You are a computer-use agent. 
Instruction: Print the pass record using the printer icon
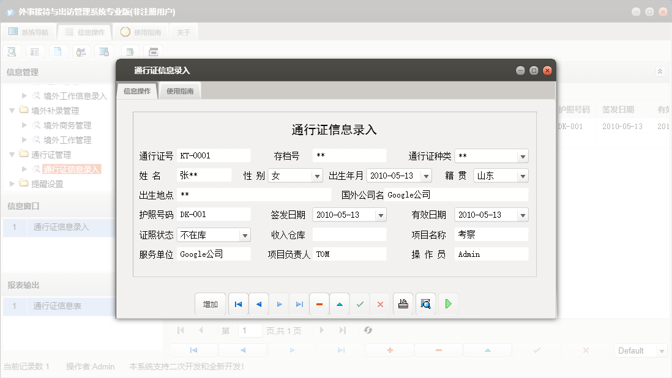click(402, 303)
